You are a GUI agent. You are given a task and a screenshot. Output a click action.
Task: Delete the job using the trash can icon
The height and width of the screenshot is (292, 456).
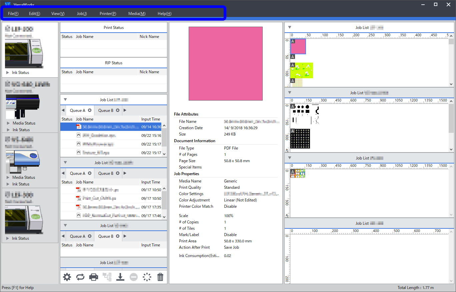point(160,277)
